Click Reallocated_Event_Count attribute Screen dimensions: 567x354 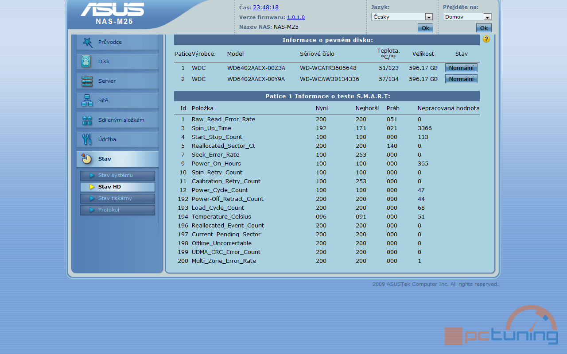coord(228,226)
